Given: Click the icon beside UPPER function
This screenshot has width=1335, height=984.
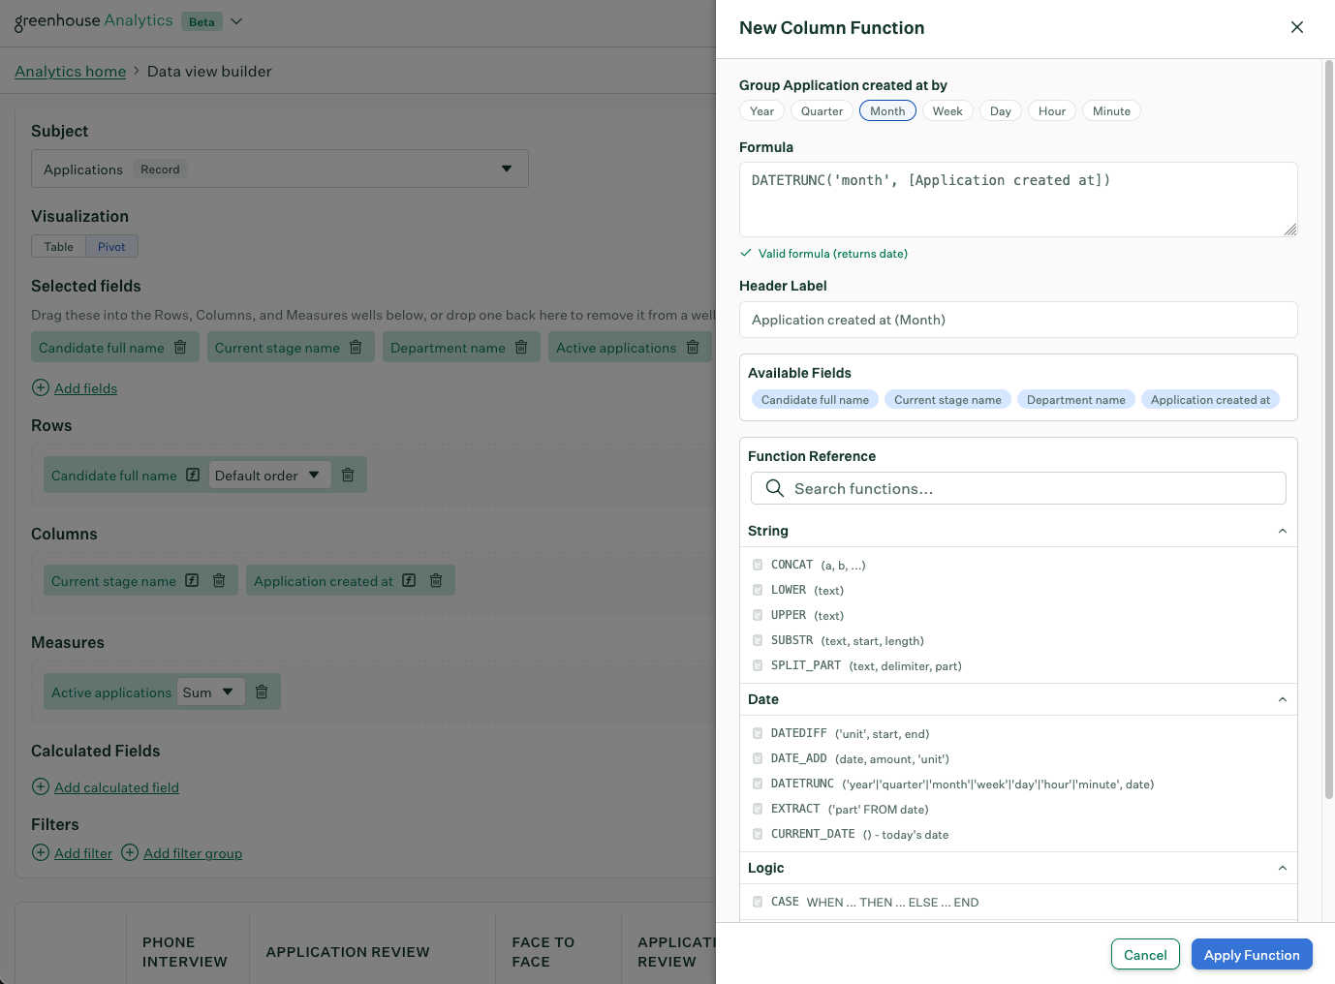Looking at the screenshot, I should coord(758,615).
